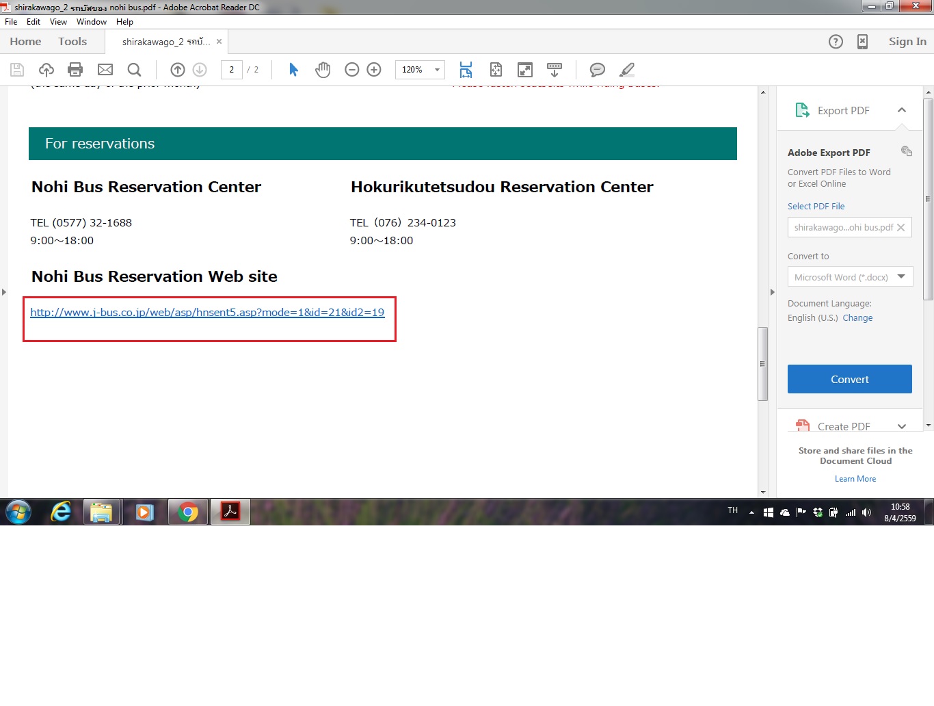
Task: Go to next page arrow
Action: (x=200, y=70)
